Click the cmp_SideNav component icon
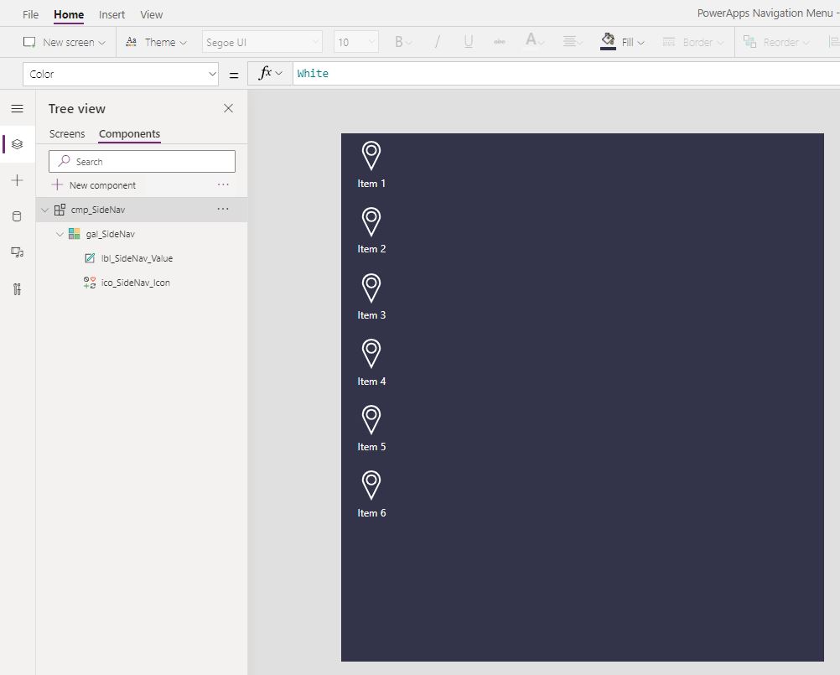 tap(60, 210)
